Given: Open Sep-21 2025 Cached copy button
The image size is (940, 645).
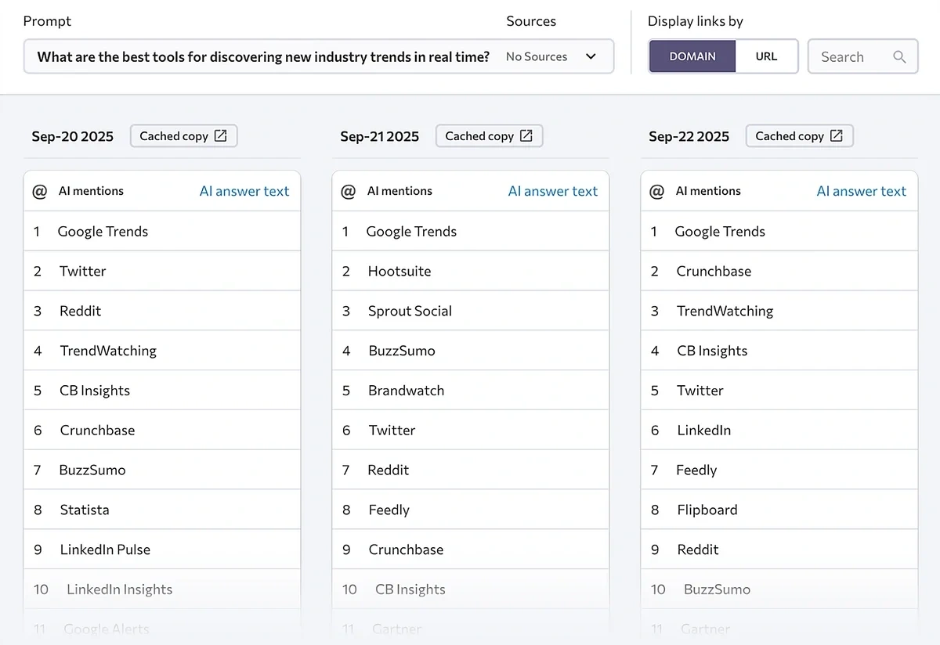Looking at the screenshot, I should [x=479, y=136].
